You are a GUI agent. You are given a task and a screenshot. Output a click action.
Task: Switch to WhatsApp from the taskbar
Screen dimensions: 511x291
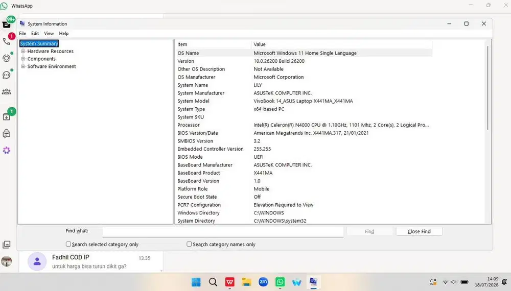coord(280,282)
